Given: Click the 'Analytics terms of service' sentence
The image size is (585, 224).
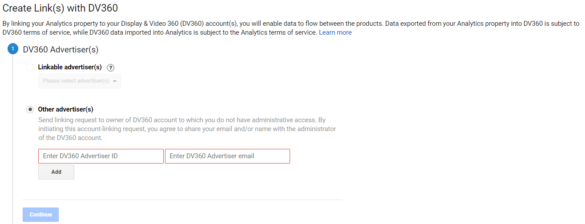Looking at the screenshot, I should pyautogui.click(x=245, y=32).
